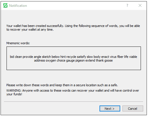Click the Notification title text

click(18, 6)
